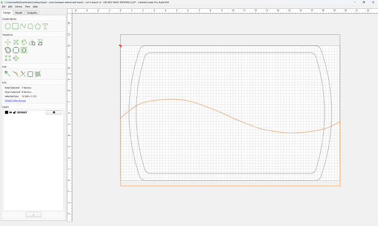Select the Trim Vectors scissors tool
Screen dimensions: 378x226
(x=22, y=74)
